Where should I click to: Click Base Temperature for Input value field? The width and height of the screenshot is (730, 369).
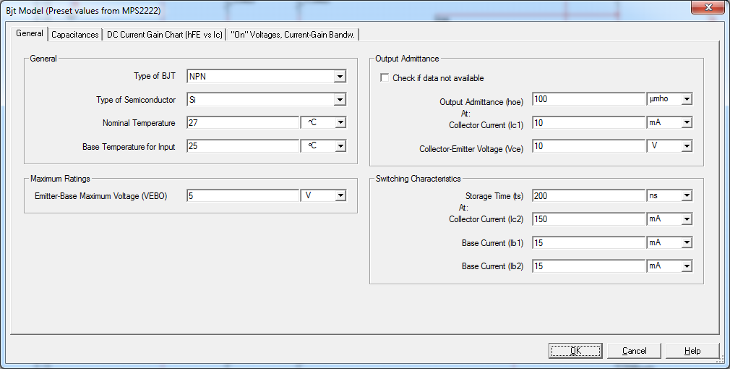click(x=243, y=146)
